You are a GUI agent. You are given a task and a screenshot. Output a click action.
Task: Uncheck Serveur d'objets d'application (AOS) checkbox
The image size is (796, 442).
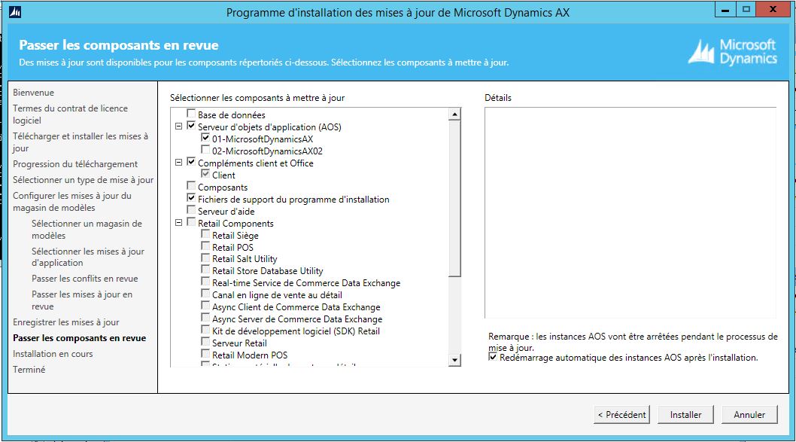(191, 126)
